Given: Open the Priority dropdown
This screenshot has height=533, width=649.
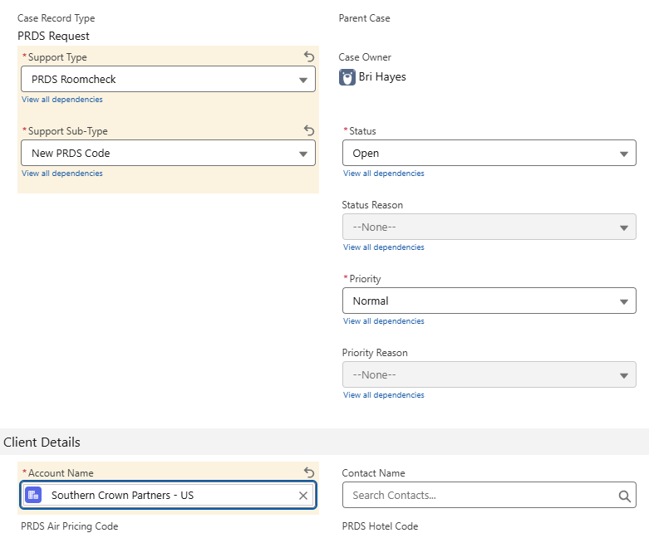Looking at the screenshot, I should coord(489,301).
